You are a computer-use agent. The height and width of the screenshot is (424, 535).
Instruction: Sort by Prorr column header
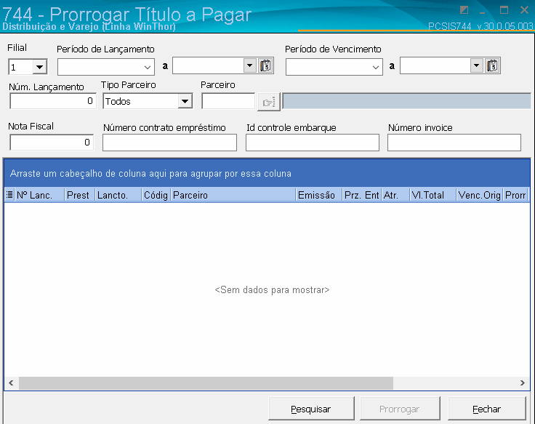pyautogui.click(x=515, y=195)
